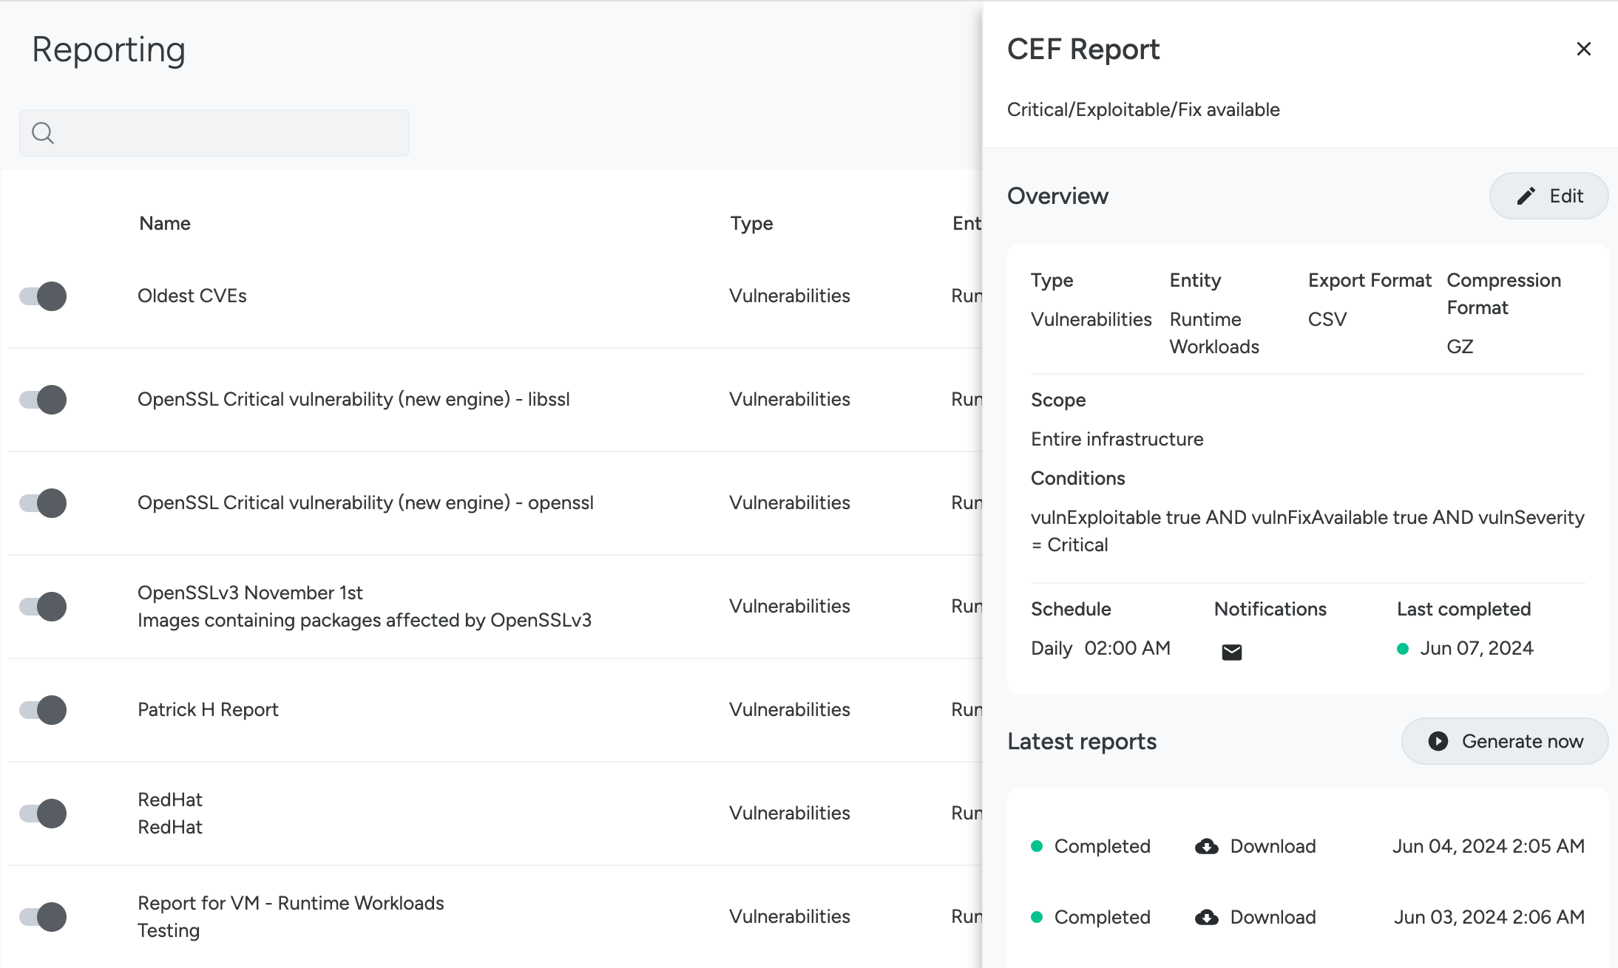This screenshot has height=968, width=1618.
Task: Click cloud download icon for Jun 04 report
Action: [1207, 847]
